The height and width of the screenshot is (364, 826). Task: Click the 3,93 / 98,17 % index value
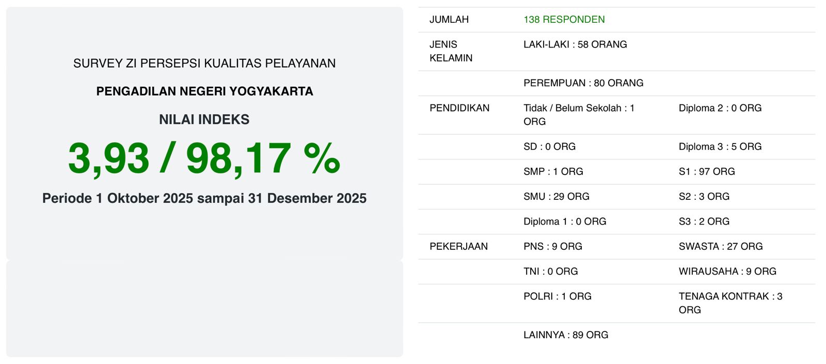(204, 158)
